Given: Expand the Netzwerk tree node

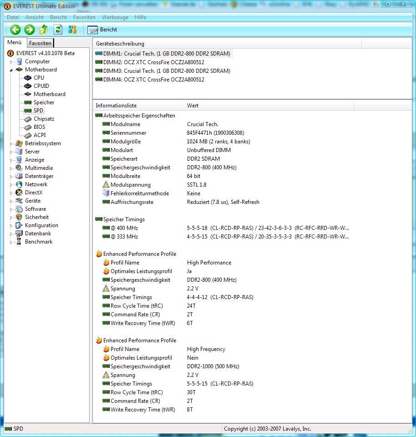Looking at the screenshot, I should coord(11,185).
